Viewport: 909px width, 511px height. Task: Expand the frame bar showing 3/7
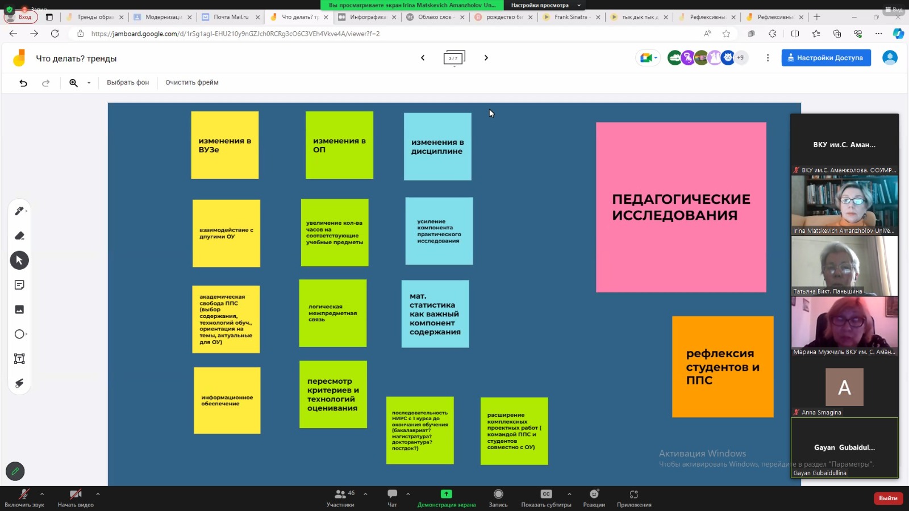pos(454,58)
